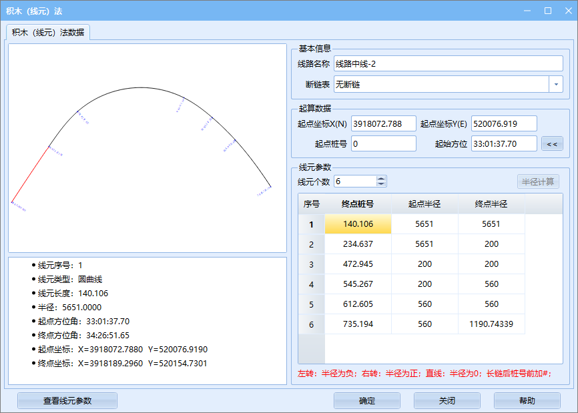Open 帮助 for this dialog

[527, 400]
